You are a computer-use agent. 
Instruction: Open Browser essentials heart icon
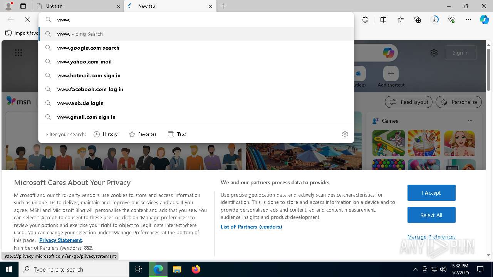coord(451,20)
